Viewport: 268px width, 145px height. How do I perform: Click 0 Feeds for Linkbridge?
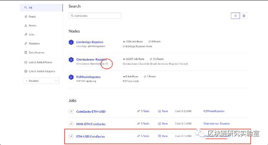point(154,41)
